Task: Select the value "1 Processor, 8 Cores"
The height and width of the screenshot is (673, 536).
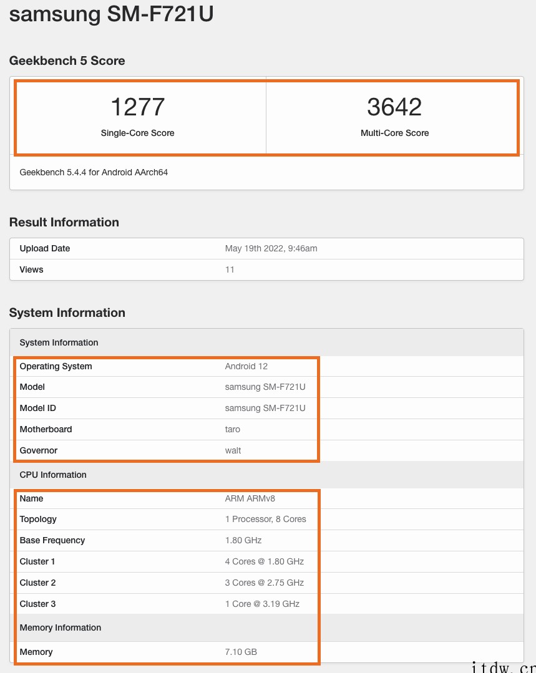Action: [265, 520]
